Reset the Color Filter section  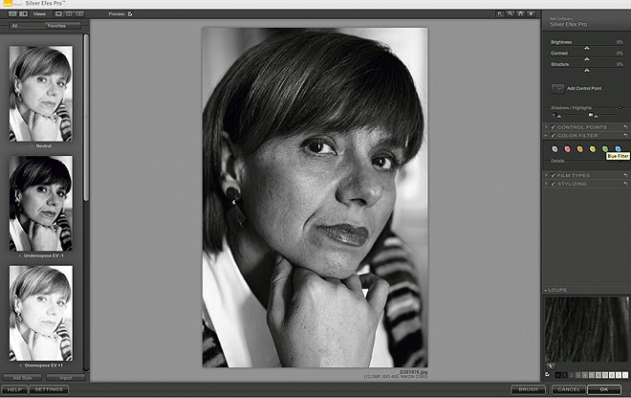(x=625, y=135)
